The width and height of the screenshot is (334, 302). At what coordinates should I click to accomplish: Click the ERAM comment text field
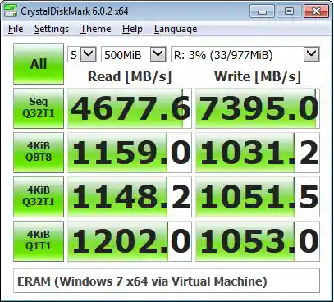167,281
